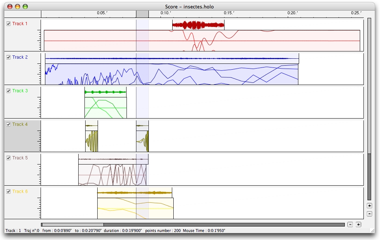This screenshot has height=240, width=381.
Task: Click the vertical zoom out minus button
Action: tap(369, 214)
